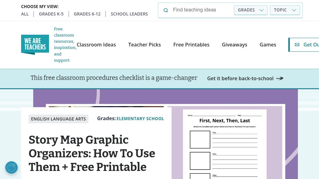
Task: Expand the TOPIC dropdown
Action: 285,10
